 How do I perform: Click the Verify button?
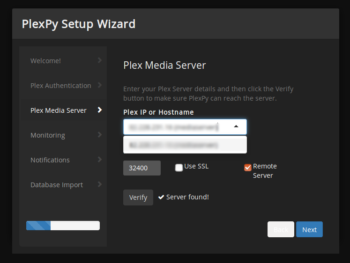point(138,197)
